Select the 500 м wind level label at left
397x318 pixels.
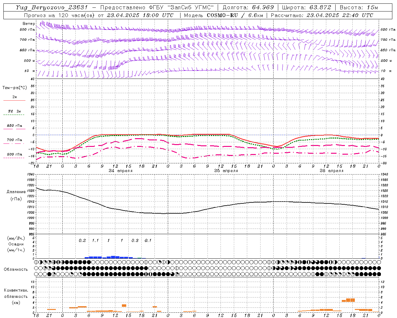coord(29,61)
